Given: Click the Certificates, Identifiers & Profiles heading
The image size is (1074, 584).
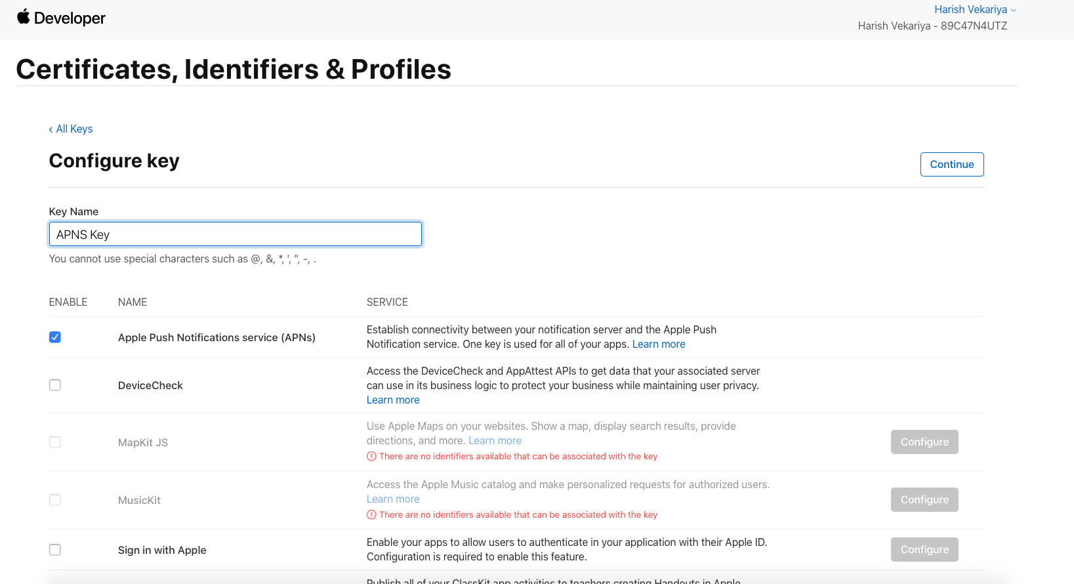Looking at the screenshot, I should click(x=234, y=70).
